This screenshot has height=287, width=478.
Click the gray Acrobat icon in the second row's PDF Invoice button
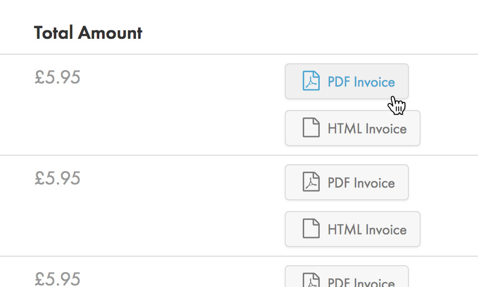(311, 182)
